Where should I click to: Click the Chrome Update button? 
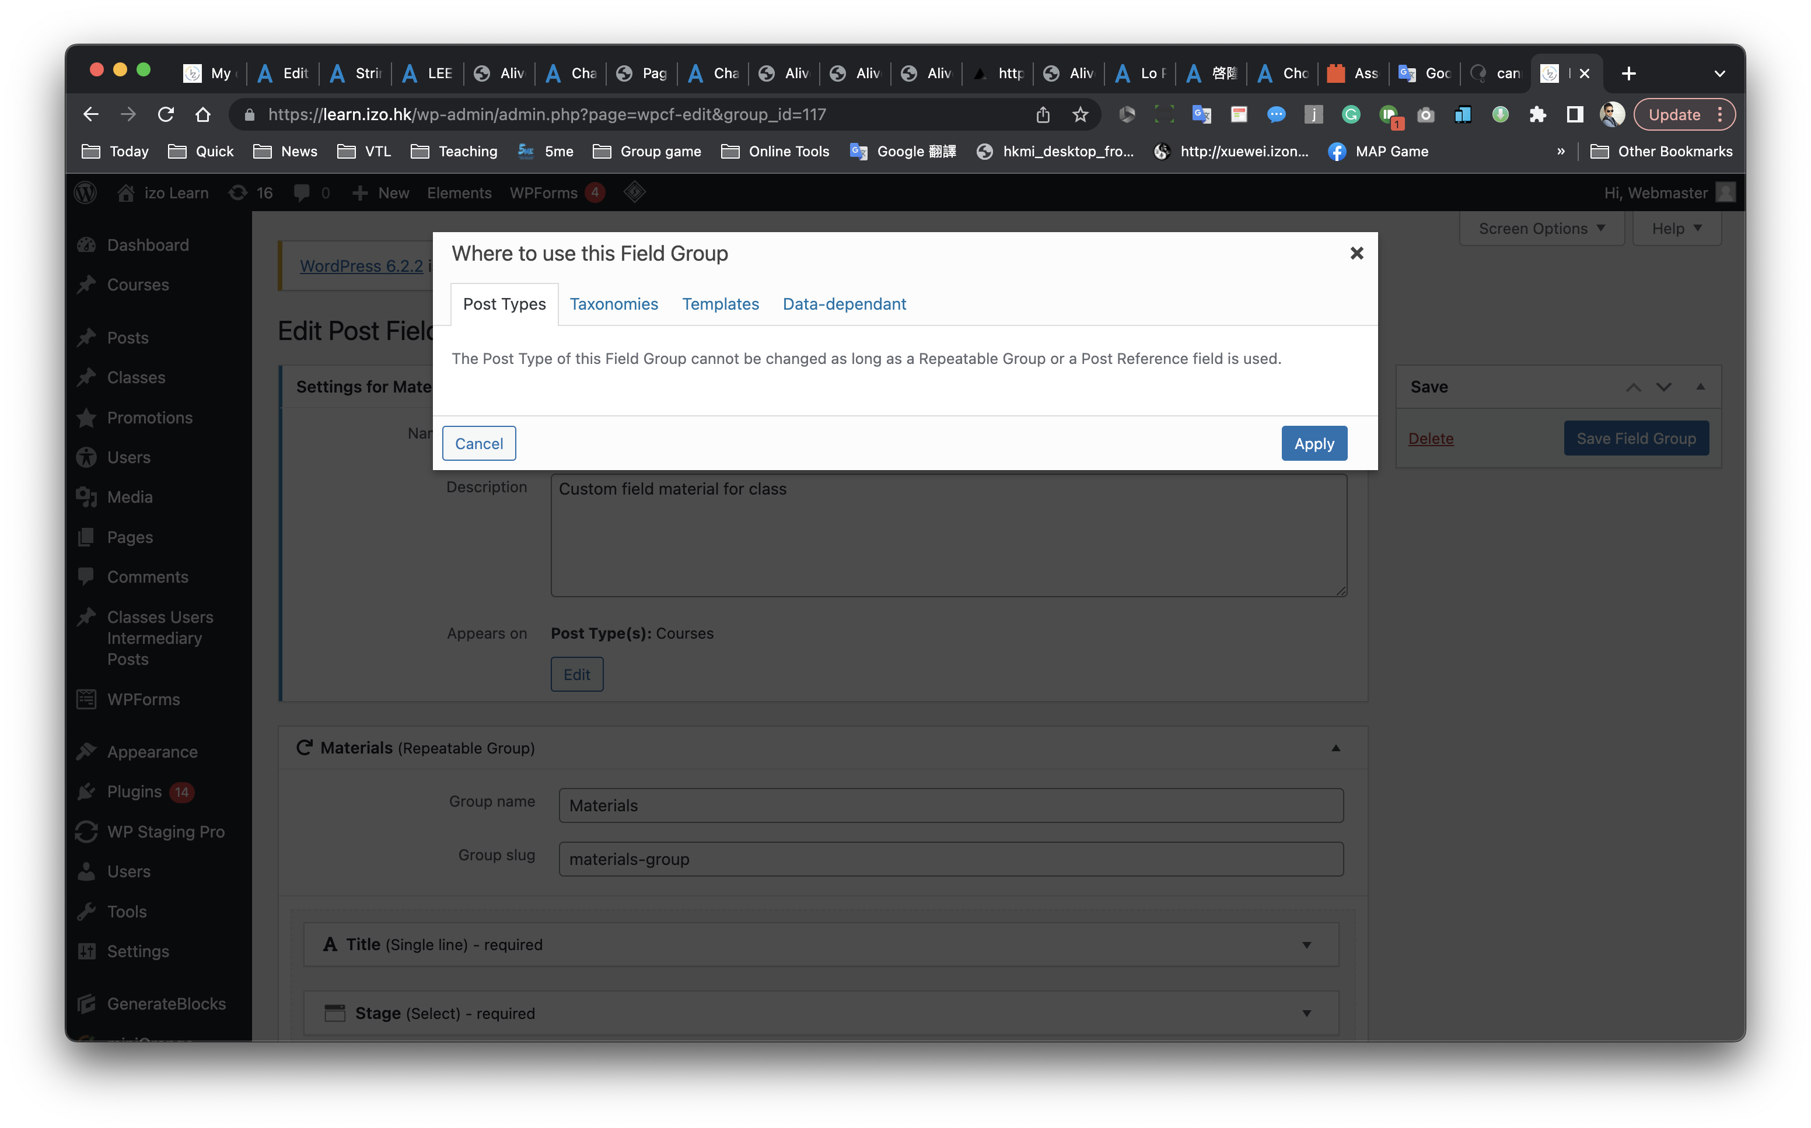[1684, 114]
